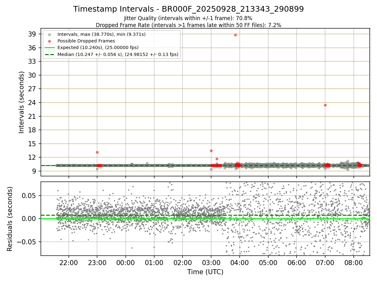This screenshot has width=377, height=283.
Task: Click the 02:00 time tick label
Action: coord(183,263)
